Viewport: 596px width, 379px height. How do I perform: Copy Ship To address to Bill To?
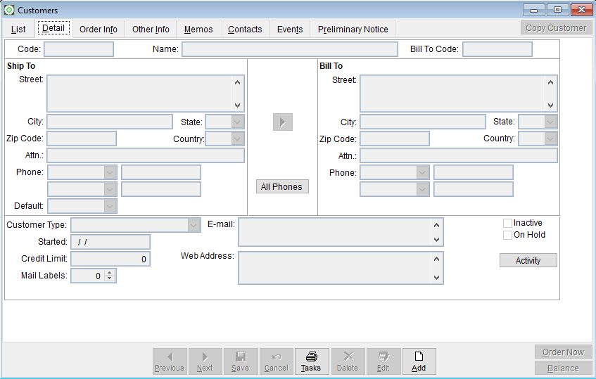coord(282,122)
